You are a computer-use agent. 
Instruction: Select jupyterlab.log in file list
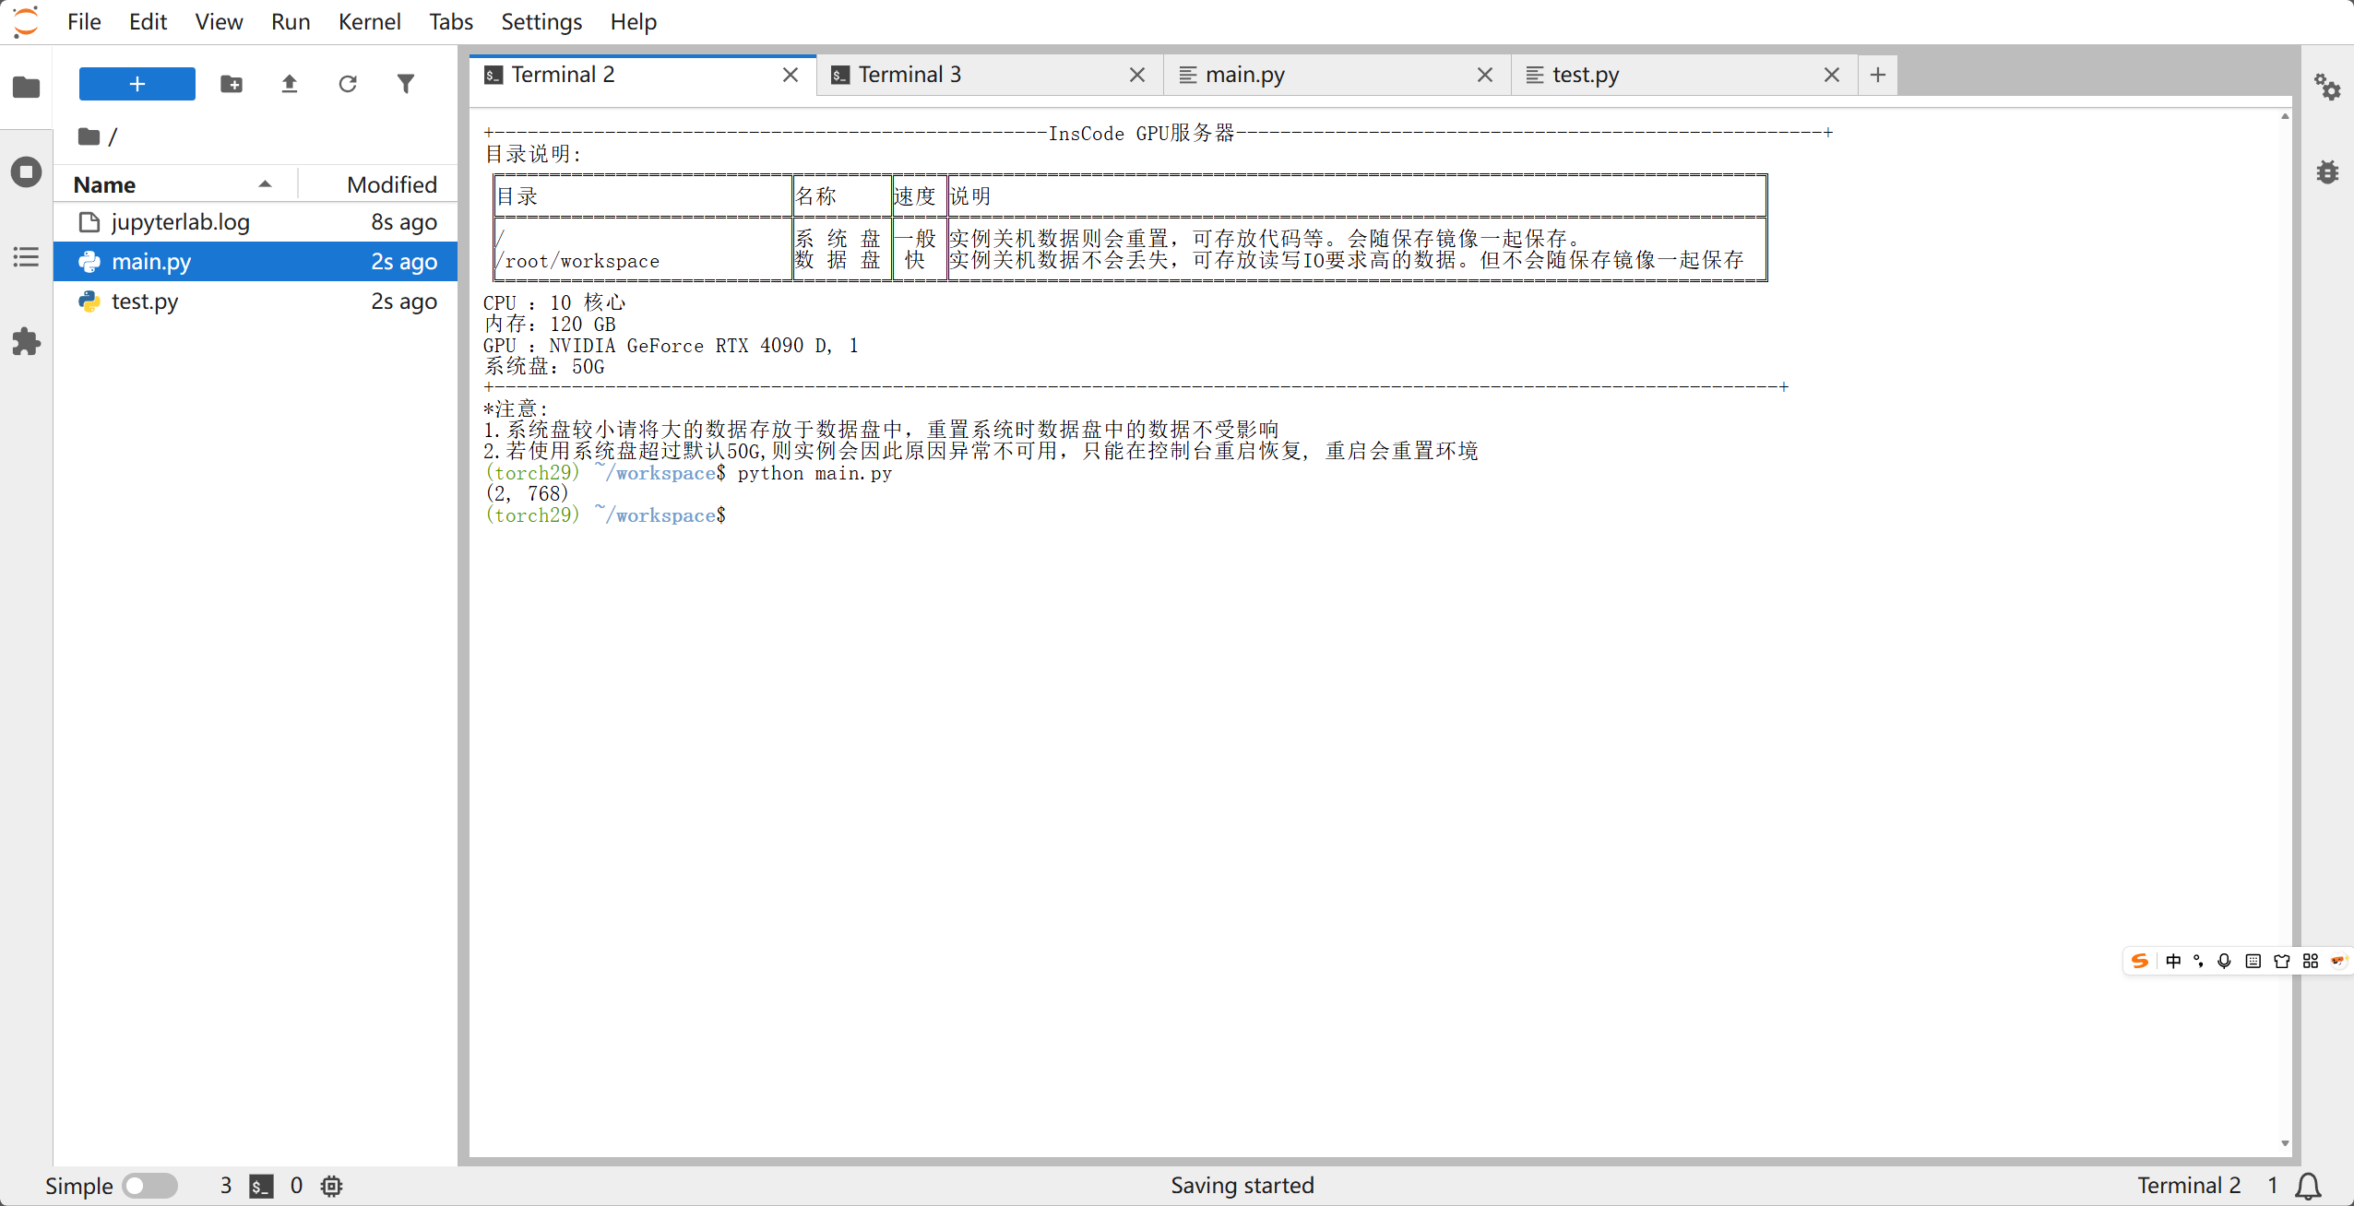[181, 222]
